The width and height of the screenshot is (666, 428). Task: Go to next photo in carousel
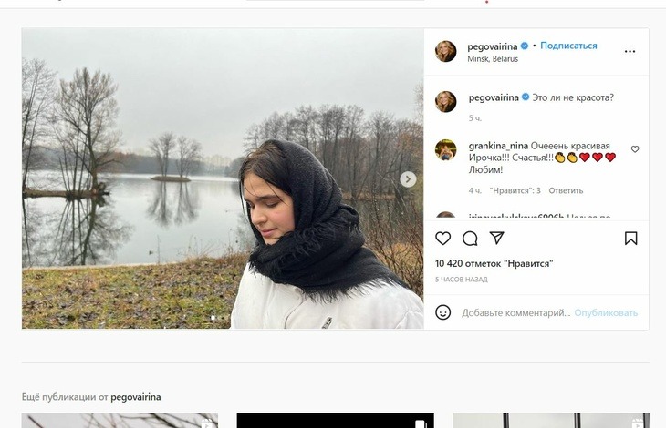(x=409, y=179)
